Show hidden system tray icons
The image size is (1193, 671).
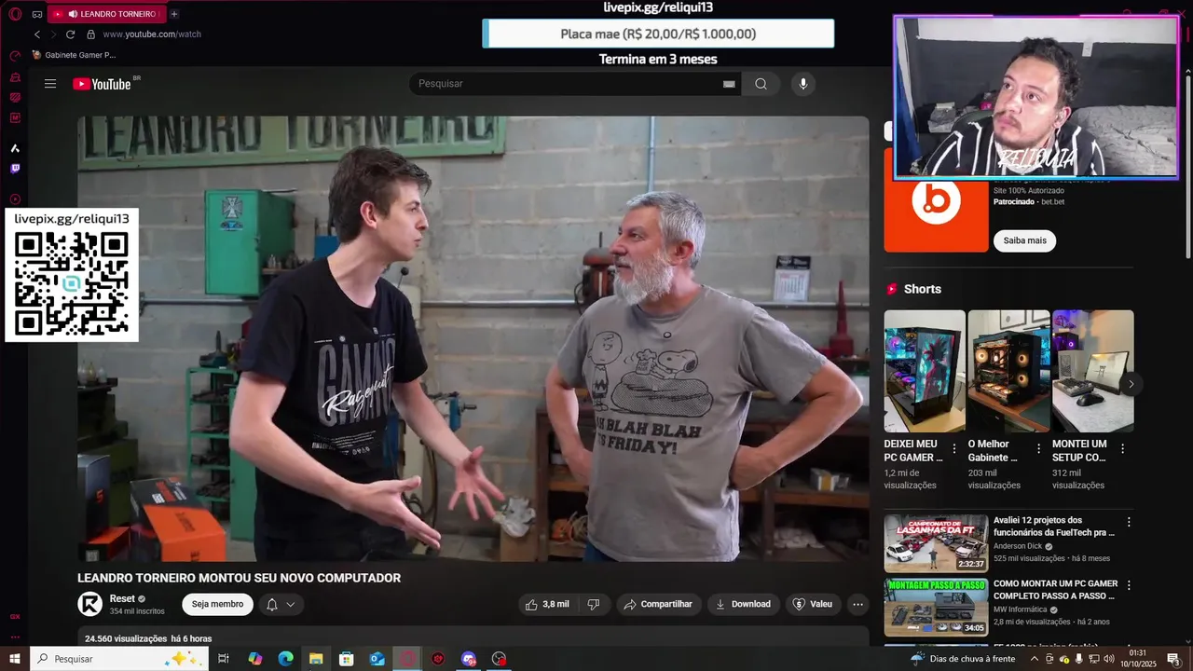[x=1034, y=659]
